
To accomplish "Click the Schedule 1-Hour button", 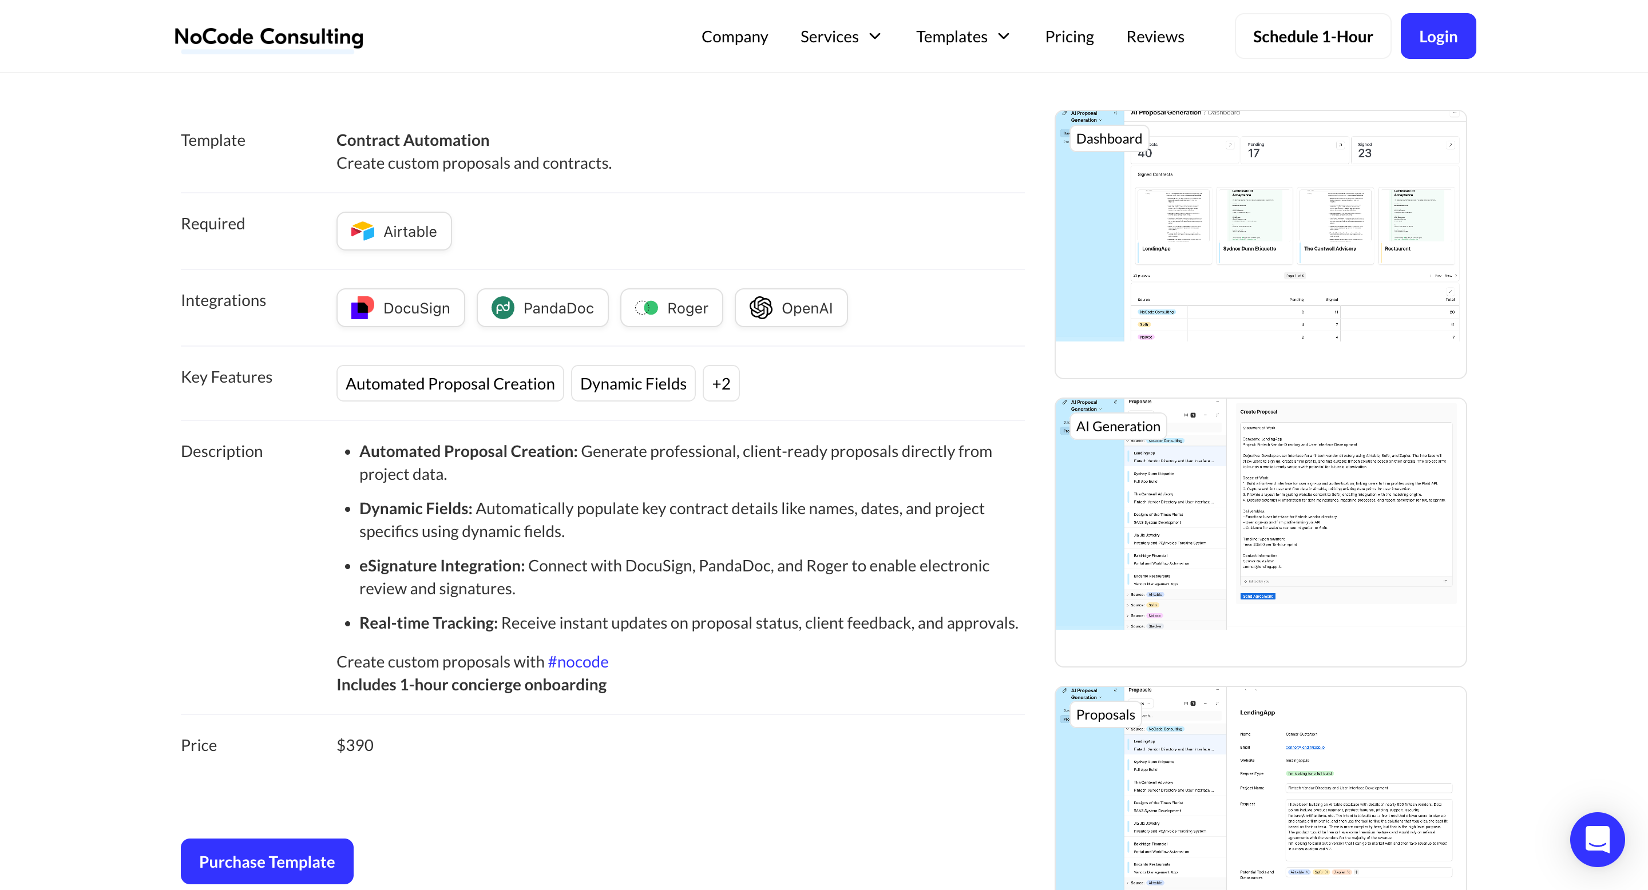I will click(1312, 37).
